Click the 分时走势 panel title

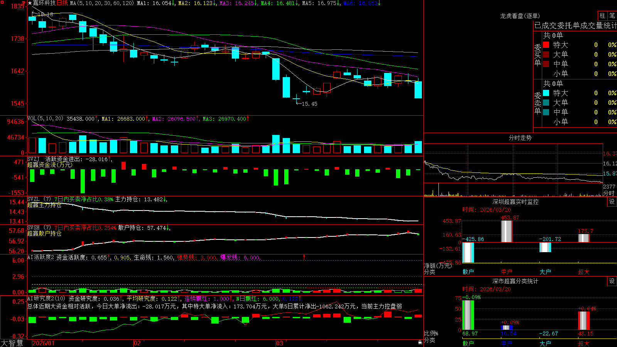(x=520, y=138)
